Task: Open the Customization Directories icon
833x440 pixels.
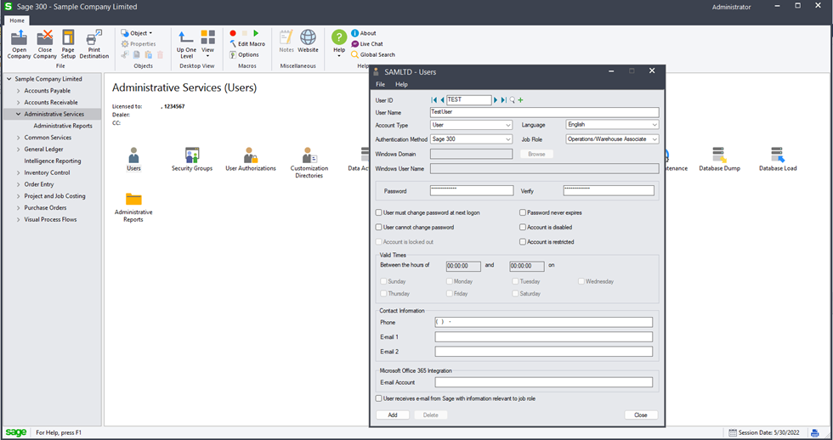Action: [x=309, y=156]
